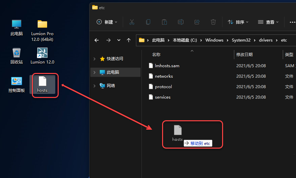Select the Lumion 12.0 shortcut icon
Screen dimensions: 296x178
click(42, 56)
